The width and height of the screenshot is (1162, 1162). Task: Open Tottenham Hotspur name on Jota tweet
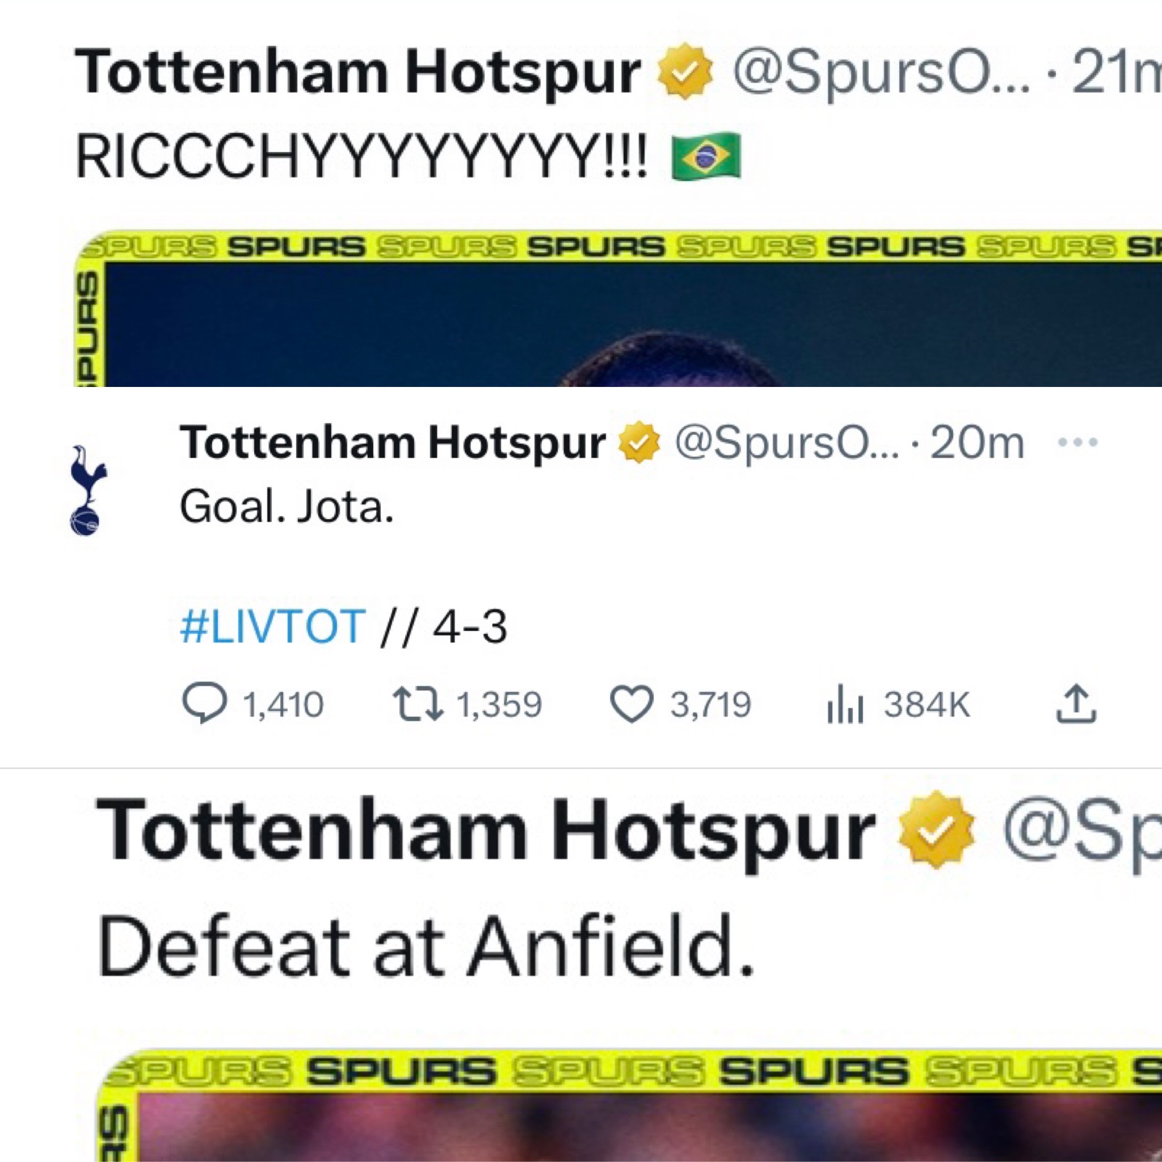point(392,443)
